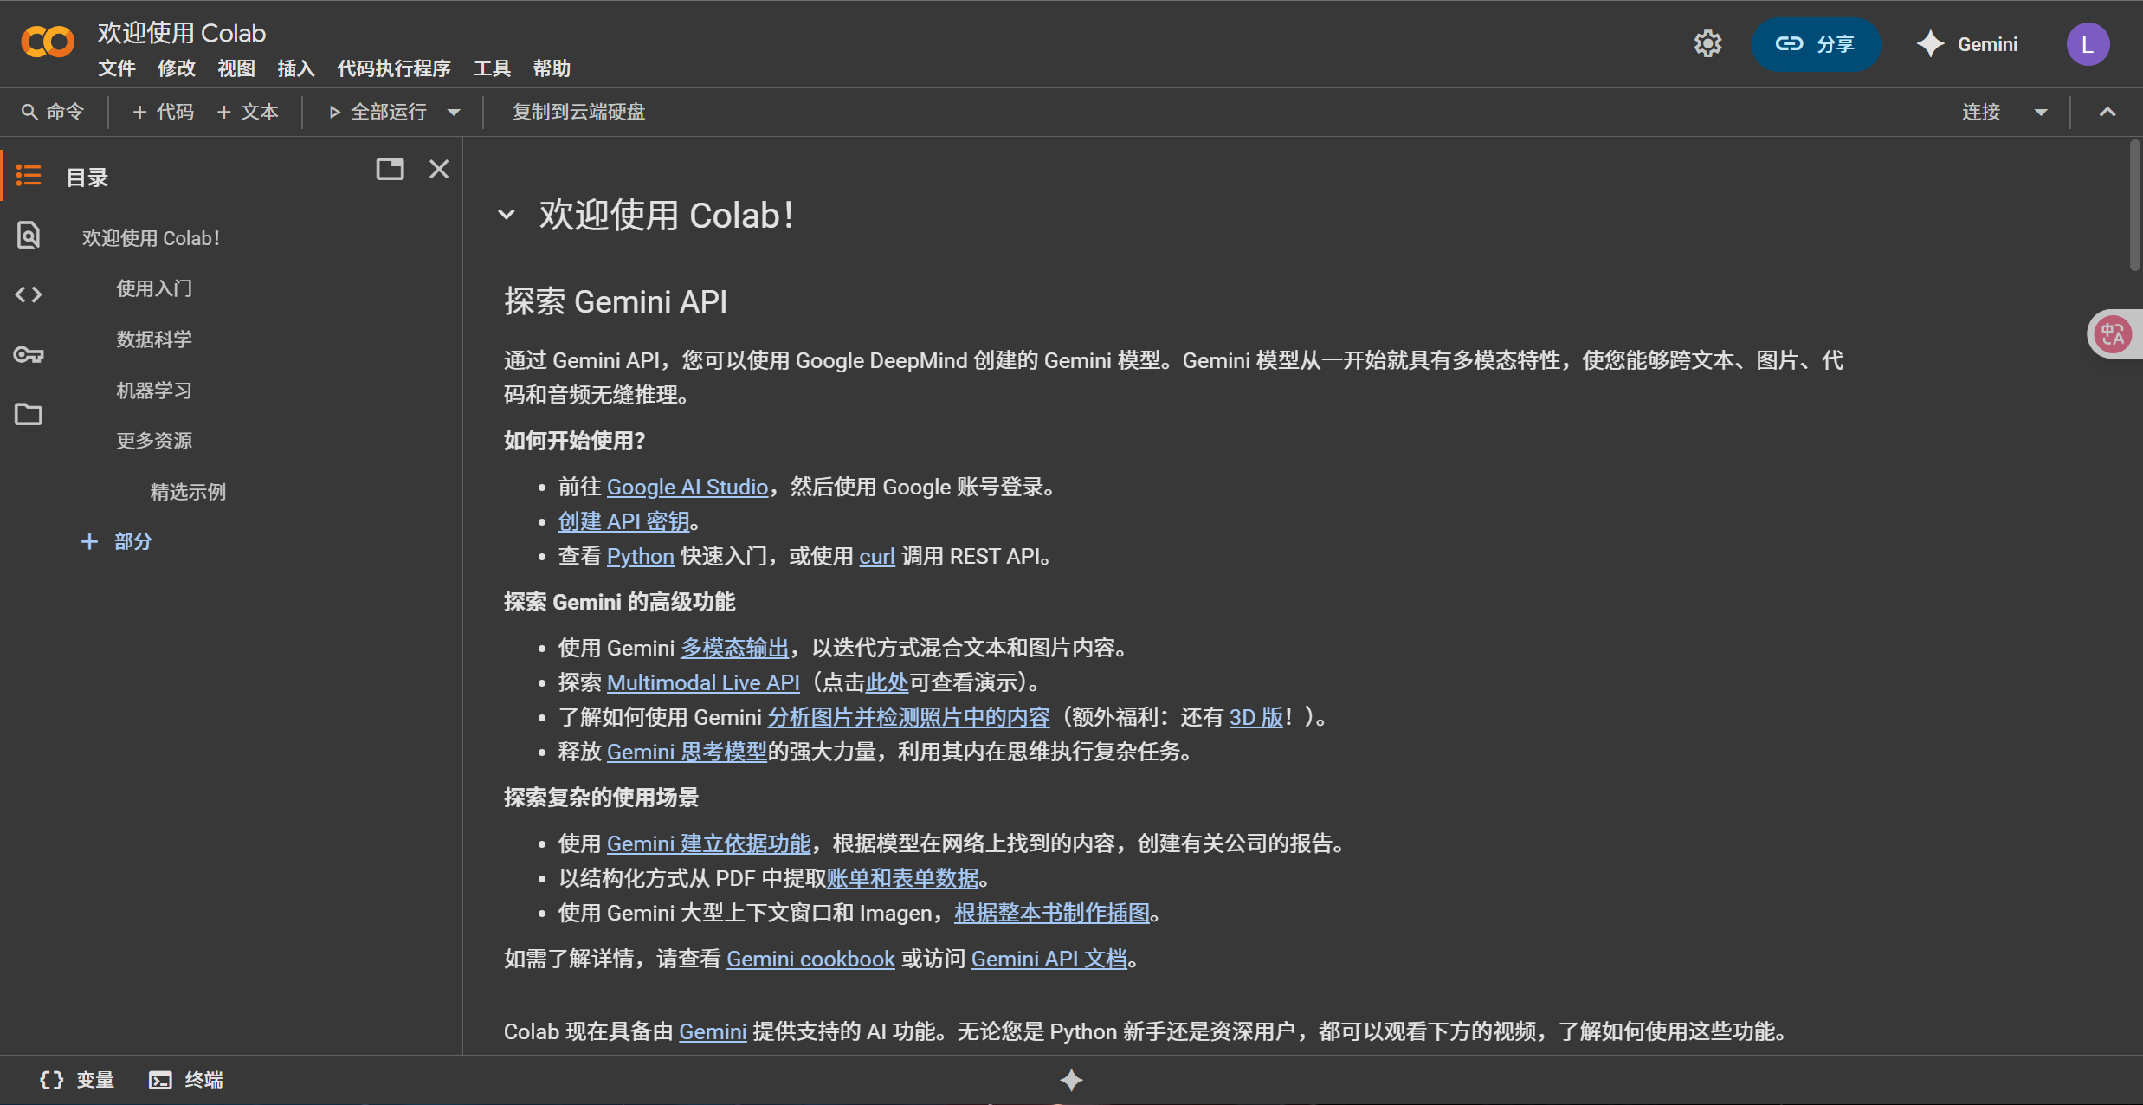Jump to 精选示例 section
The width and height of the screenshot is (2143, 1105).
188,492
